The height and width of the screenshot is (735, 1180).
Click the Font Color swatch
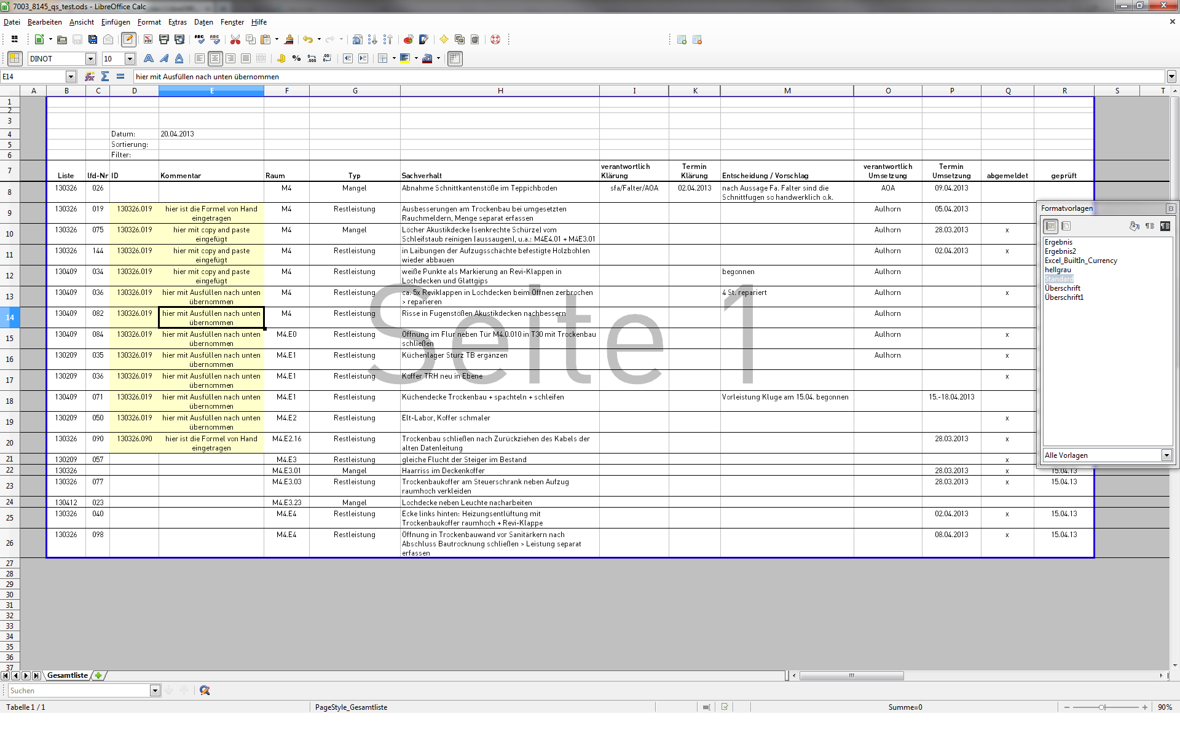coord(427,58)
